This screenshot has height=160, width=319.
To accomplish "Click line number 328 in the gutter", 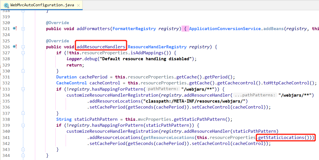I will point(6,59).
